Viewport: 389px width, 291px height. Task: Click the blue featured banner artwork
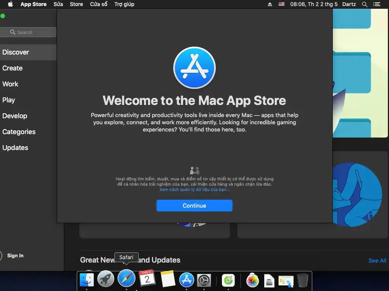click(x=360, y=73)
